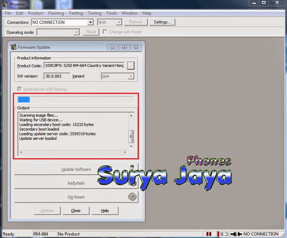Viewport: 287px width, 238px height.
Task: Click output scroll up arrow
Action: click(x=131, y=116)
